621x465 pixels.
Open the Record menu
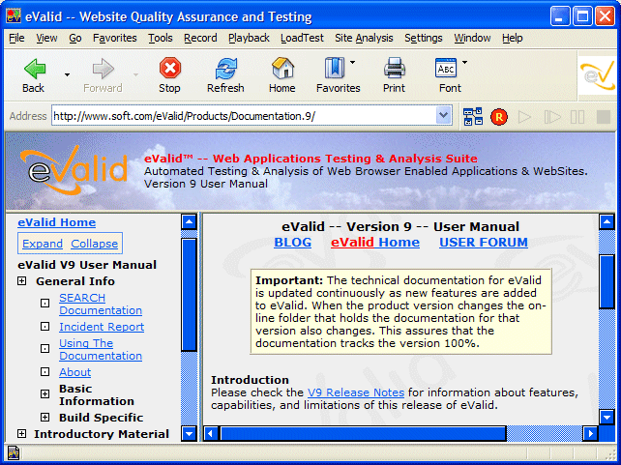(200, 38)
